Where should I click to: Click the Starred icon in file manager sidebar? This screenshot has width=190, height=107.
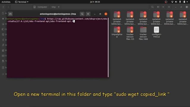coord(3,19)
